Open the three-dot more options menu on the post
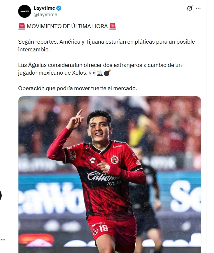This screenshot has width=214, height=253. click(x=198, y=8)
